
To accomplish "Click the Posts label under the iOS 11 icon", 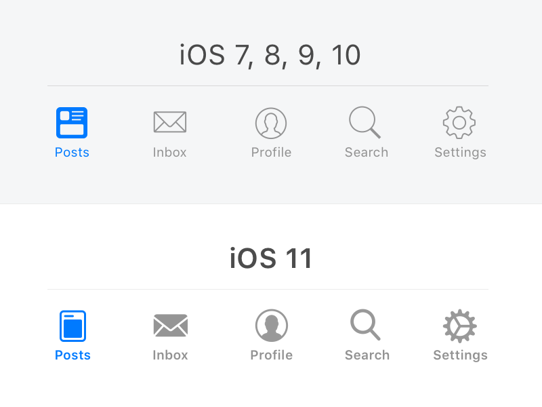I will [x=72, y=355].
